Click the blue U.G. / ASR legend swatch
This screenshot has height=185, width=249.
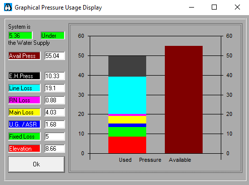(x=24, y=125)
